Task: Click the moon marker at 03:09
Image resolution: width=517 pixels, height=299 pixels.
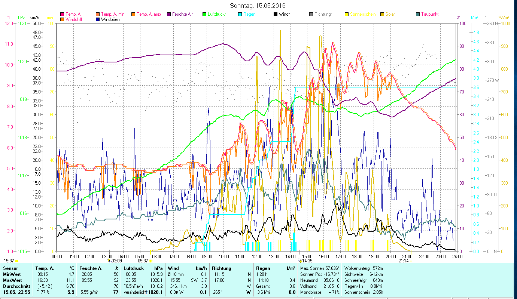Action: (x=109, y=260)
